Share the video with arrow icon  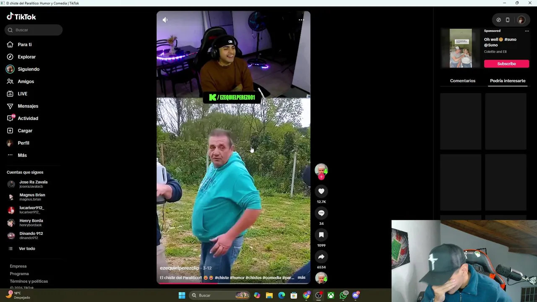[321, 257]
